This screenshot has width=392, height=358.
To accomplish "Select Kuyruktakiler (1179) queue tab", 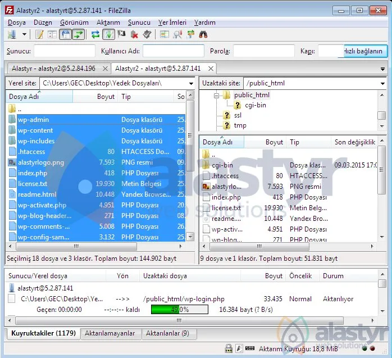I will (x=43, y=333).
